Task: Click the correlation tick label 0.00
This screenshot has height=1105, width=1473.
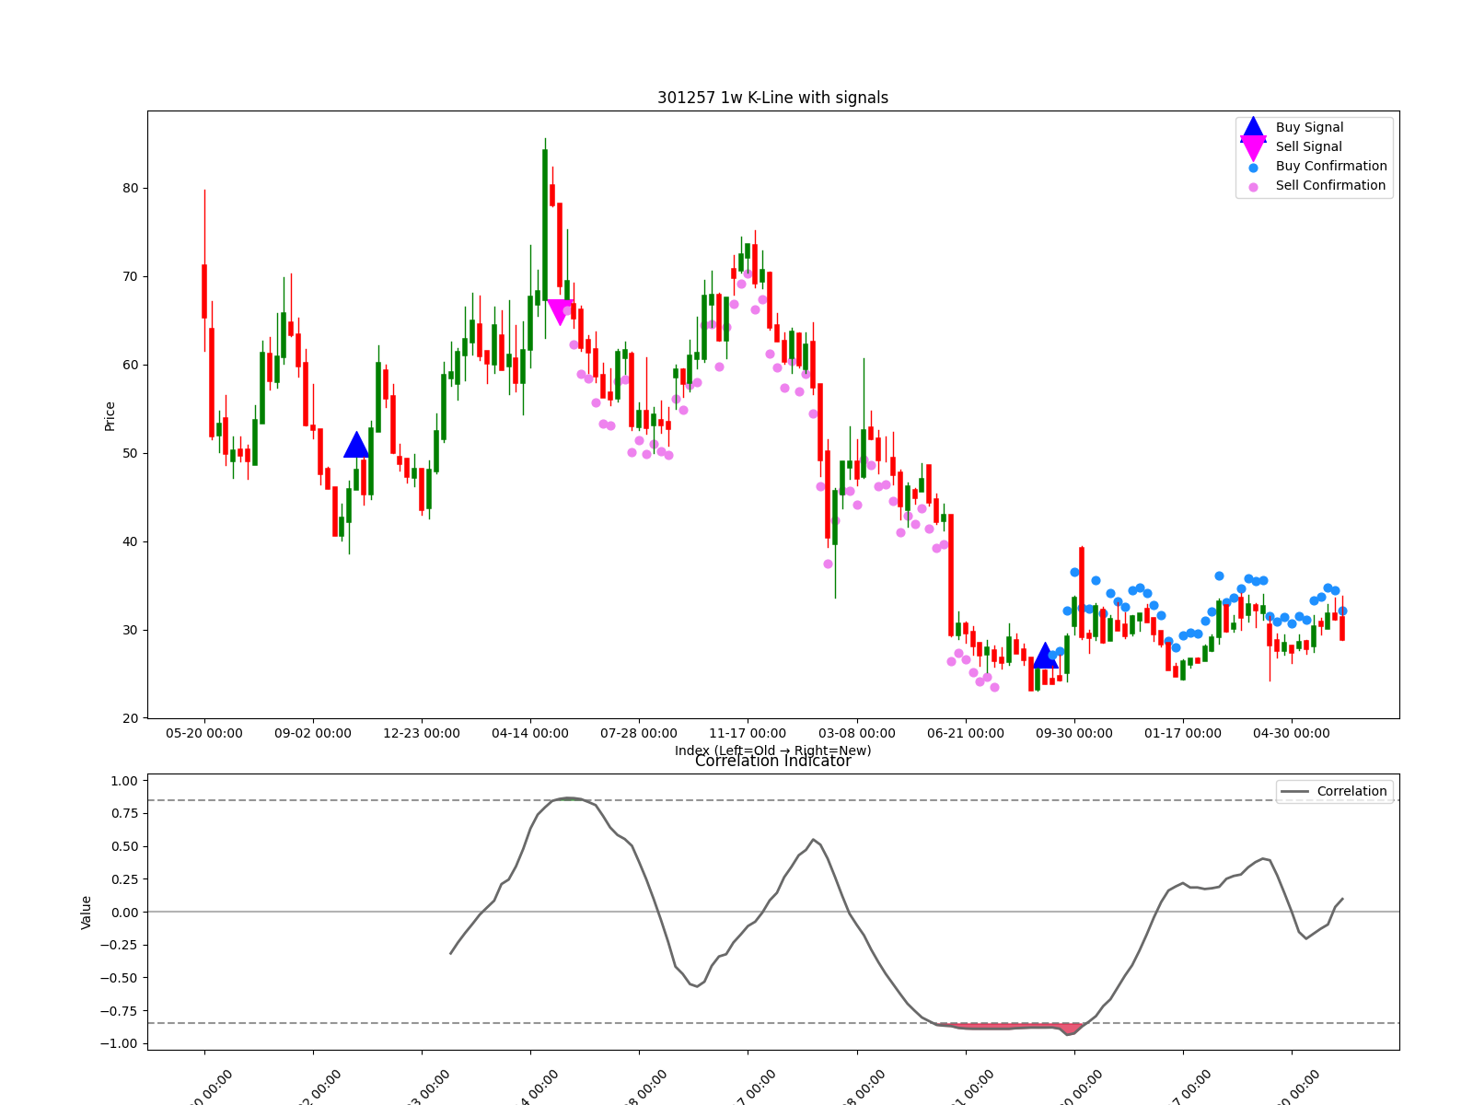Action: coord(123,913)
